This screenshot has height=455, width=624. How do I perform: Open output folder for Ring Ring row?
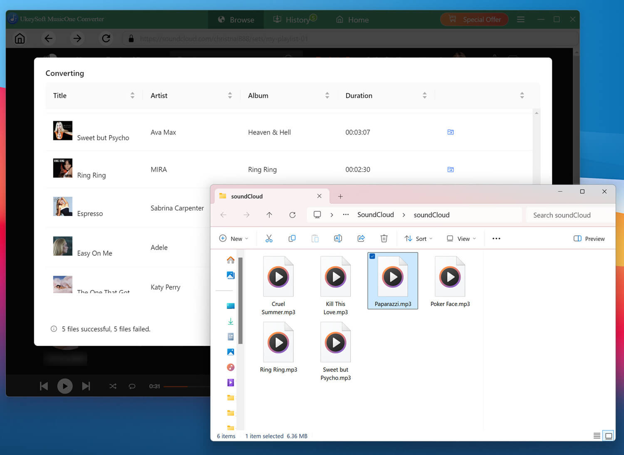(450, 170)
